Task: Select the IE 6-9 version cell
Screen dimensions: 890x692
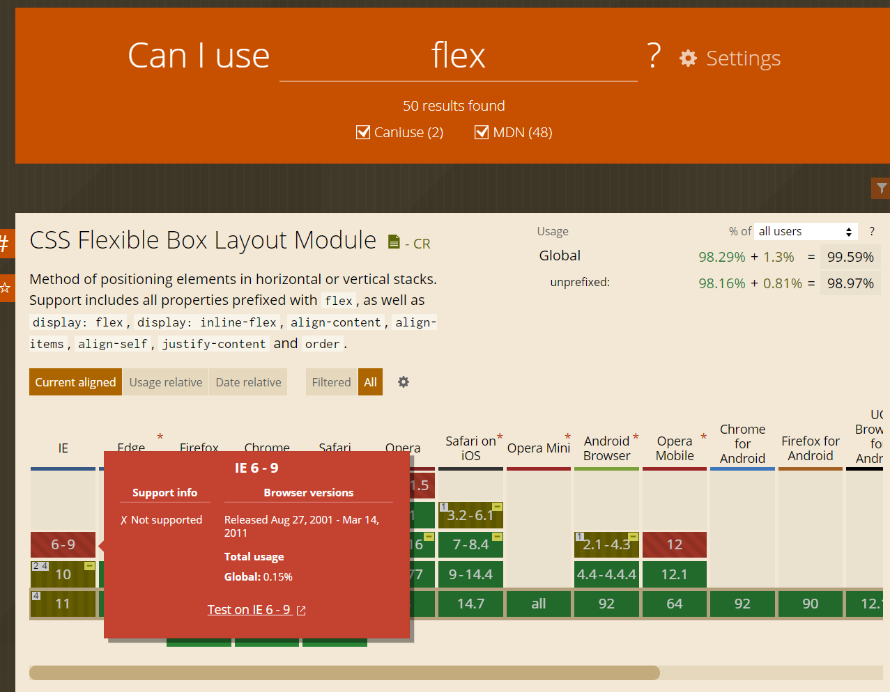Action: click(63, 544)
